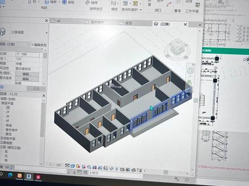Select the 竖梃 (Mullion) tool
The height and width of the screenshot is (186, 249).
click(x=68, y=2)
